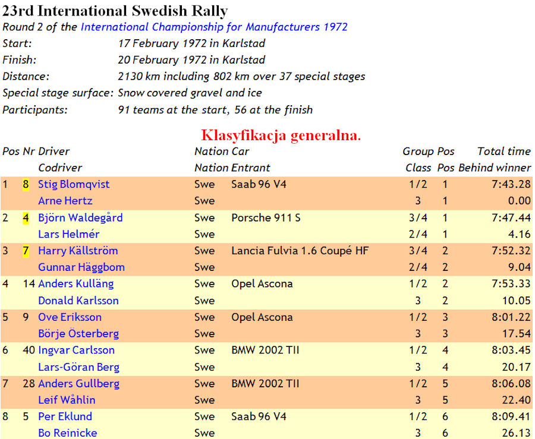
Task: Click the winner total time 7:43.28
Action: pyautogui.click(x=511, y=184)
